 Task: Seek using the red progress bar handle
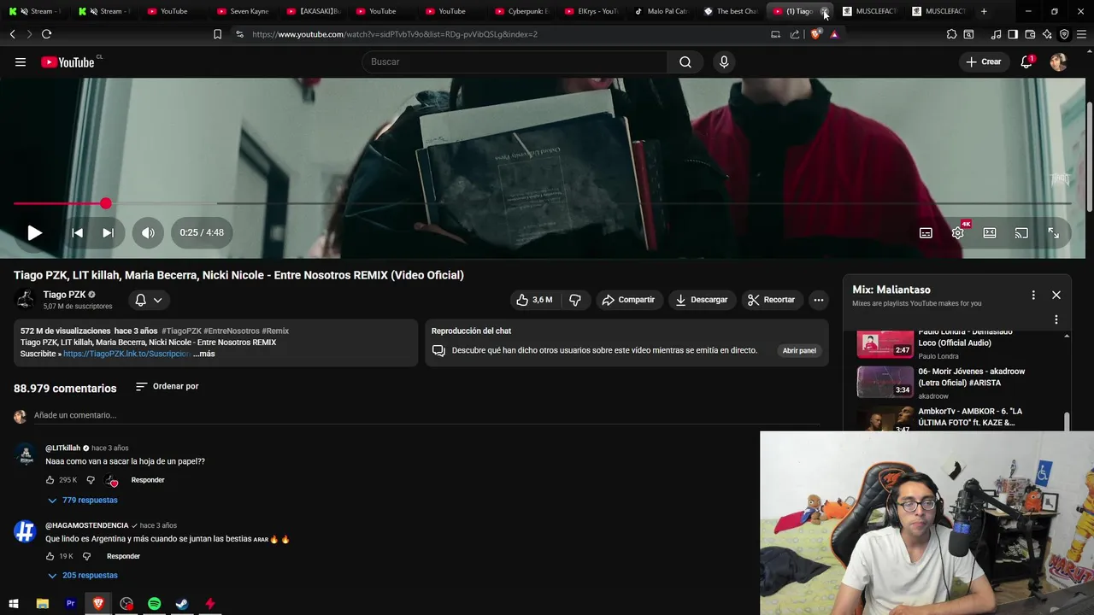pos(105,203)
